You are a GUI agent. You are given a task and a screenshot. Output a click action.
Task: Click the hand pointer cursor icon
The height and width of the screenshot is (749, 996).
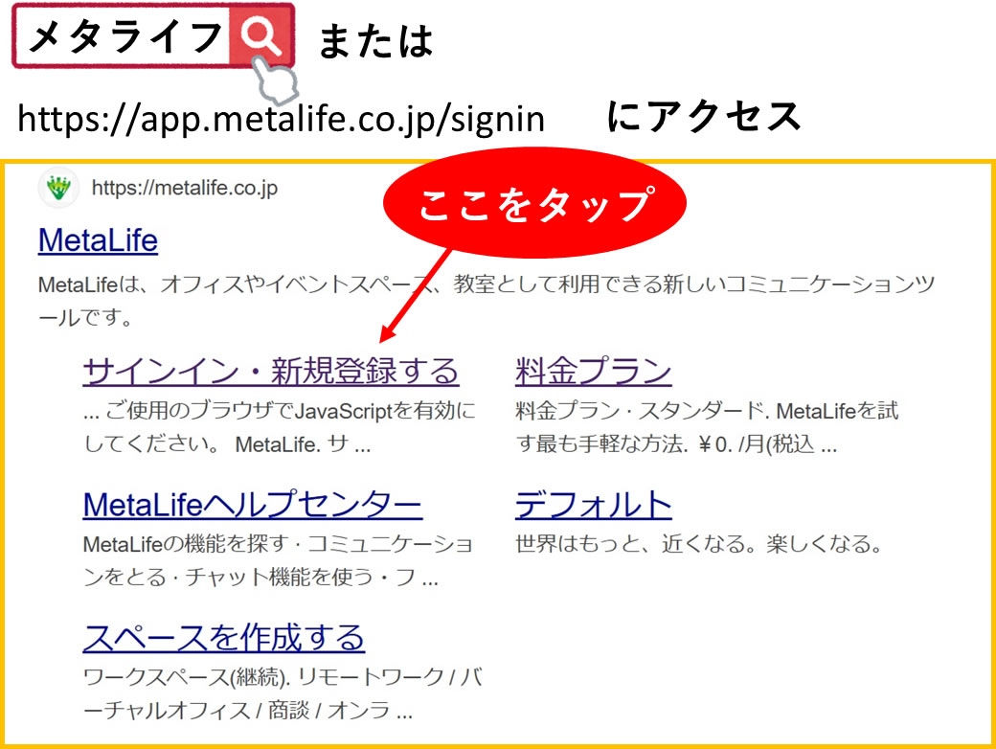tap(276, 80)
